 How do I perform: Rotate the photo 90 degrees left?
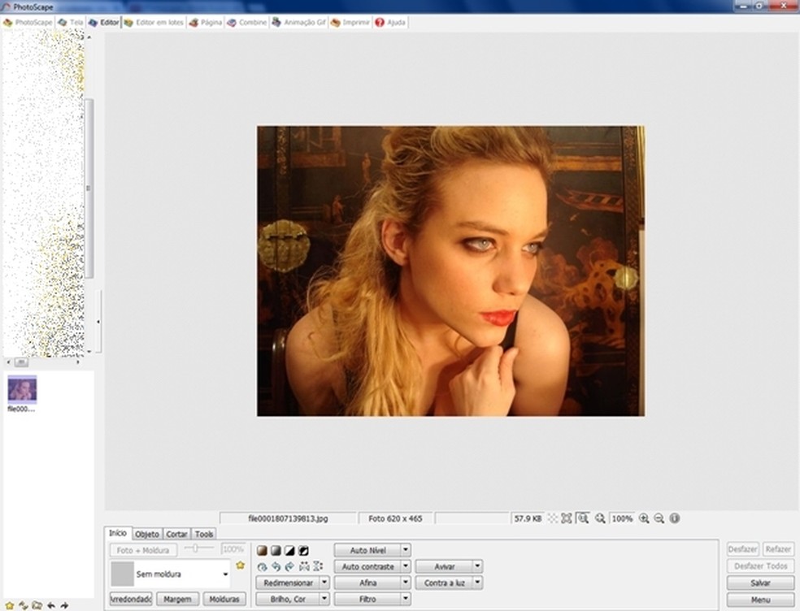click(x=276, y=566)
